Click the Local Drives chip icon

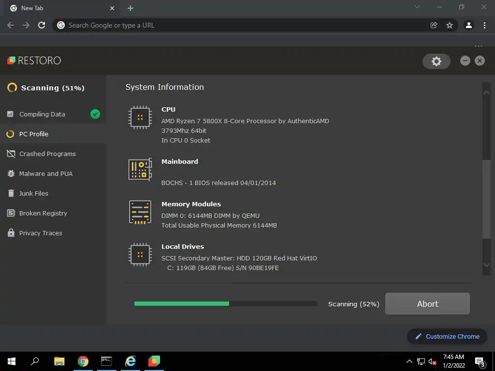coord(140,255)
